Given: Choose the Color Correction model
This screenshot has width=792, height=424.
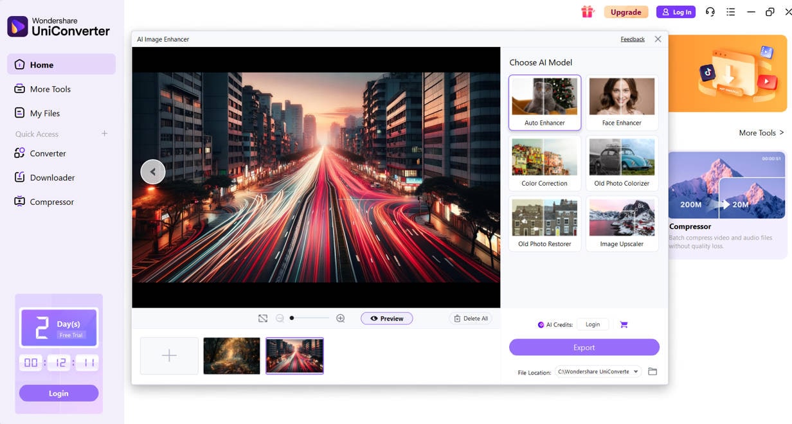Looking at the screenshot, I should pyautogui.click(x=544, y=163).
